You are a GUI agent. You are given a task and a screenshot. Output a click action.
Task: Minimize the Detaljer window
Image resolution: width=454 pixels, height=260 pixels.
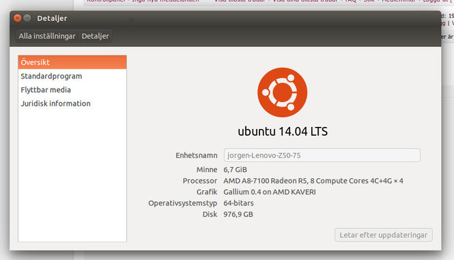27,18
